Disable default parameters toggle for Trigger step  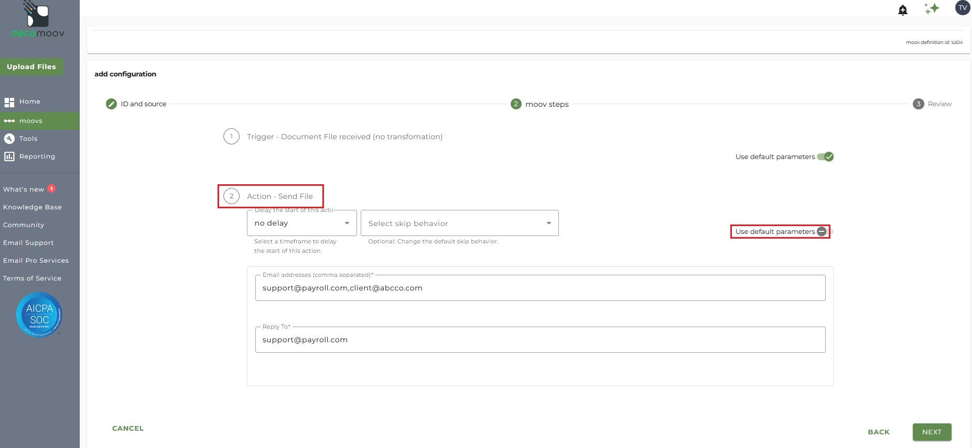(826, 156)
